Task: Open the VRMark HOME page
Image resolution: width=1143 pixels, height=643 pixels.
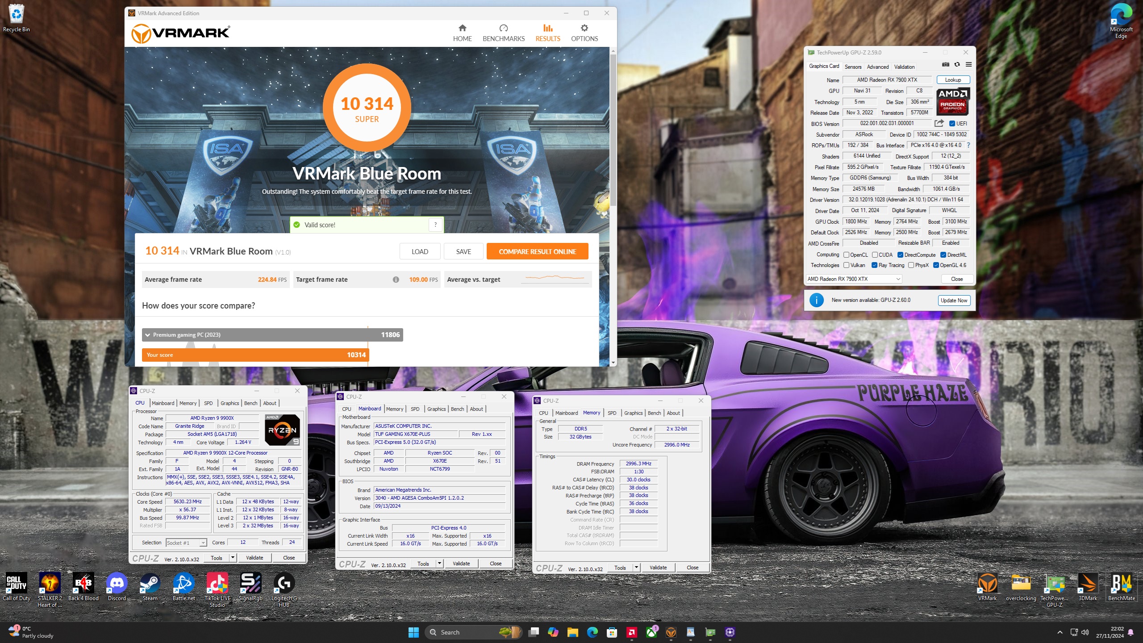Action: click(462, 33)
